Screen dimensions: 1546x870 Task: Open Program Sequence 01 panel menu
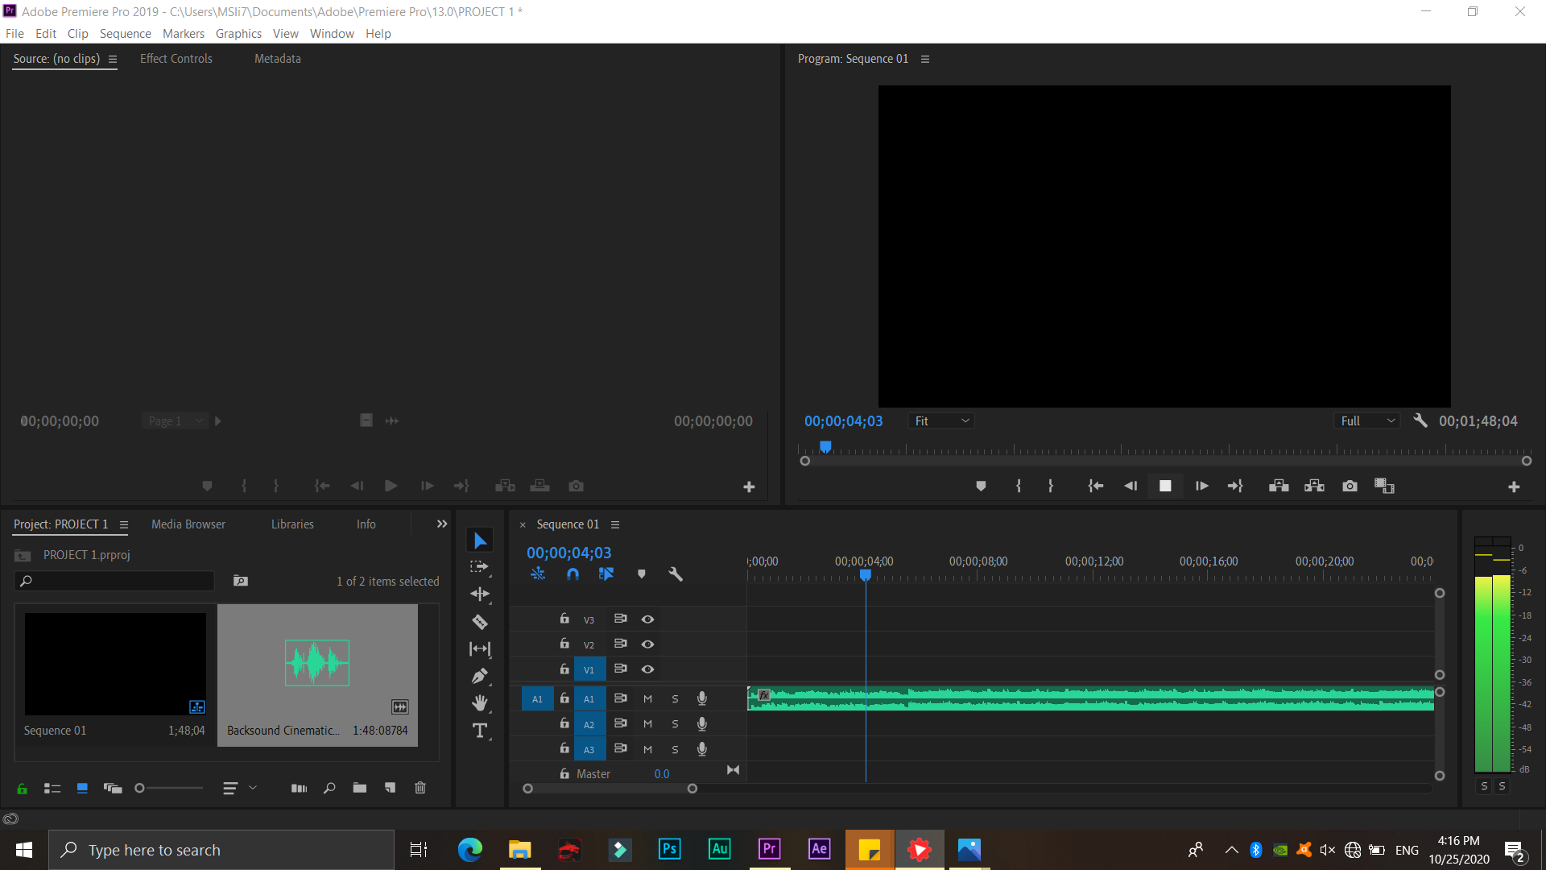point(925,59)
